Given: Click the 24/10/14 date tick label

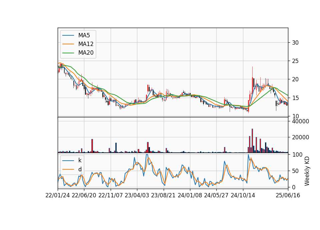Looking at the screenshot, I should [243, 195].
